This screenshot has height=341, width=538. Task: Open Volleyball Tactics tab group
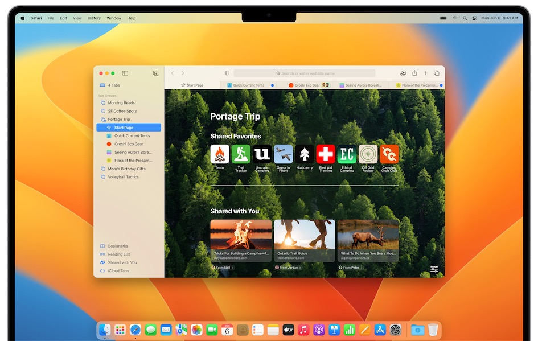click(x=129, y=177)
